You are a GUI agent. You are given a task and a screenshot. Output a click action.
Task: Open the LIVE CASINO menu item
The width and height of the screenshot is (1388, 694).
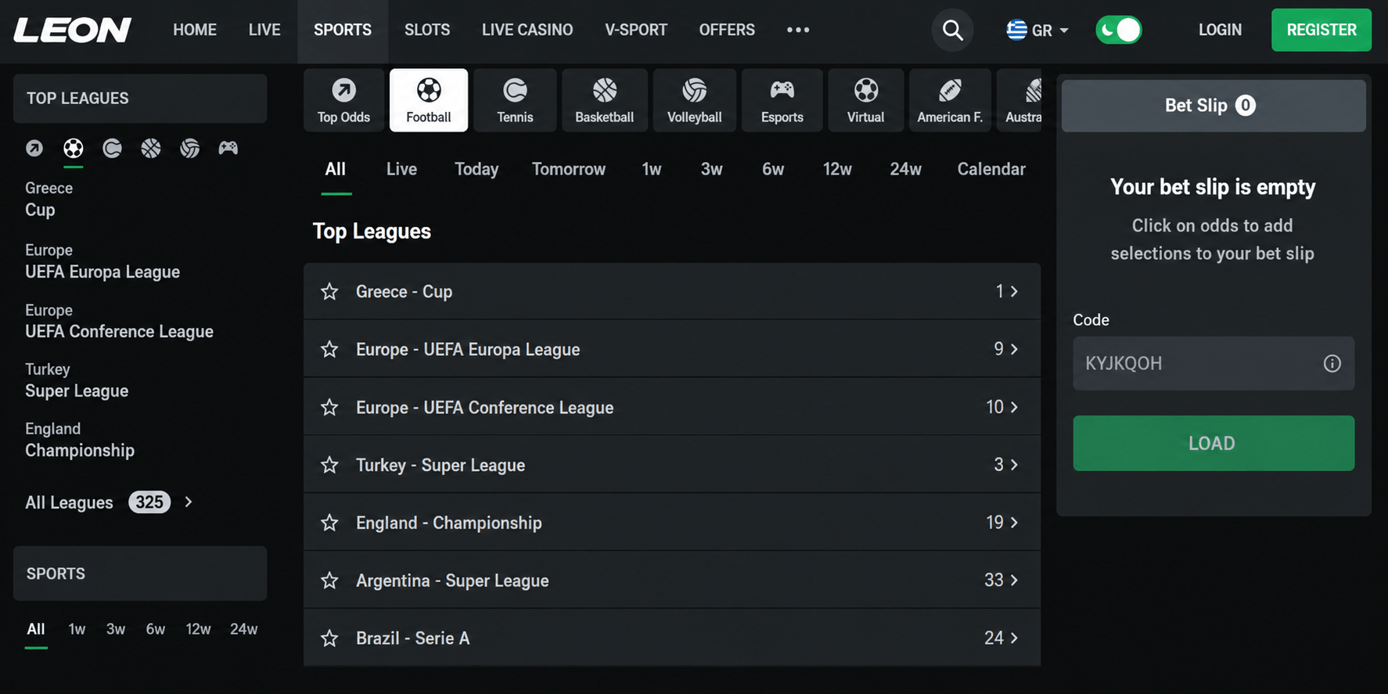point(527,30)
